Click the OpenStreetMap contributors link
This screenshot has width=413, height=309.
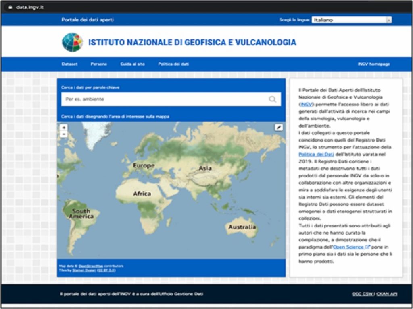click(90, 266)
